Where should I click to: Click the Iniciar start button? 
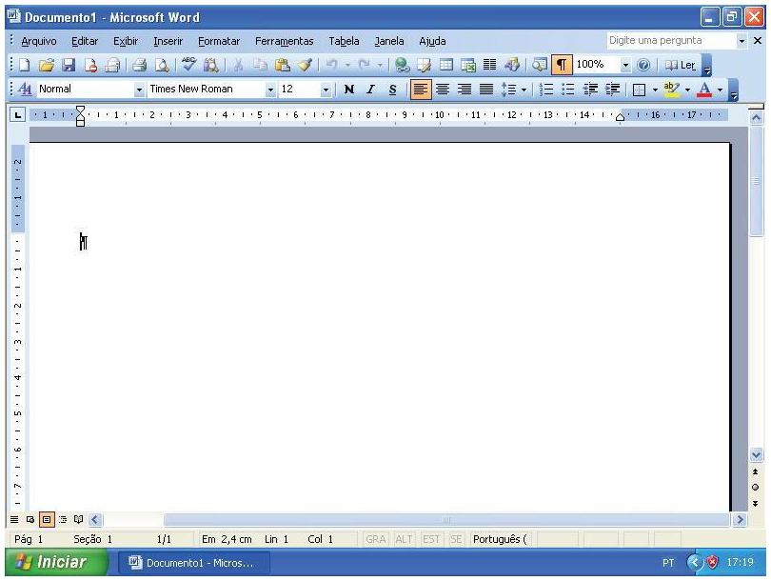(x=52, y=563)
